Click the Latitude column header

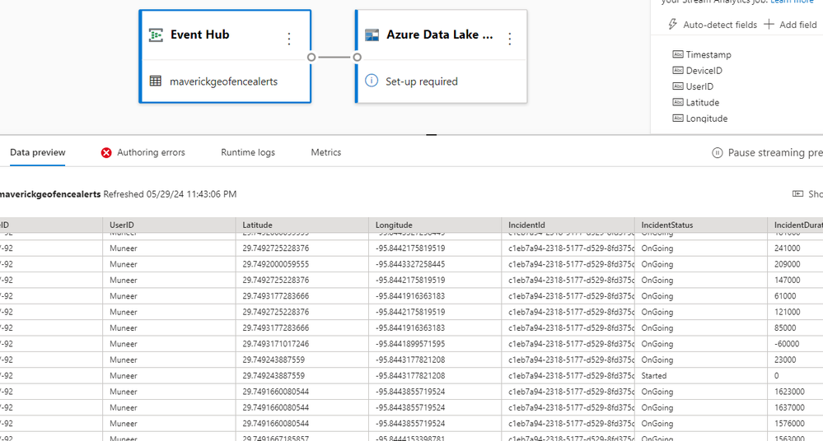tap(258, 225)
